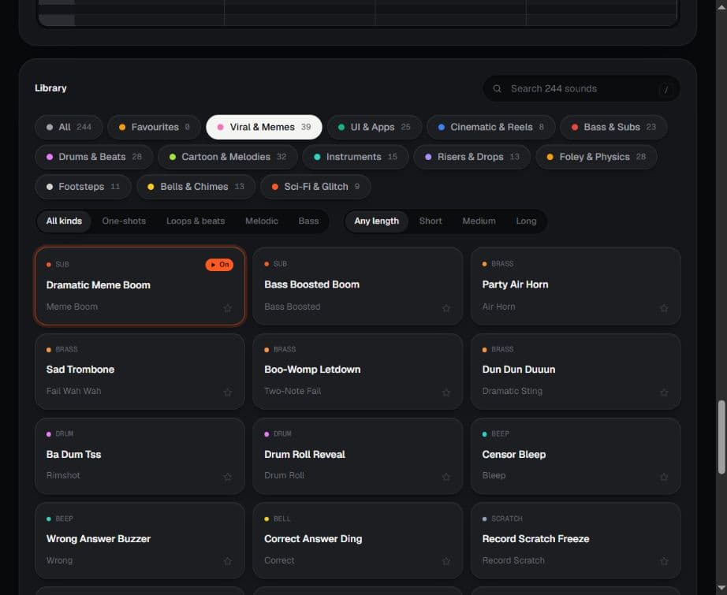Favourite the Dramatic Meme Boom sound
Image resolution: width=727 pixels, height=595 pixels.
228,308
